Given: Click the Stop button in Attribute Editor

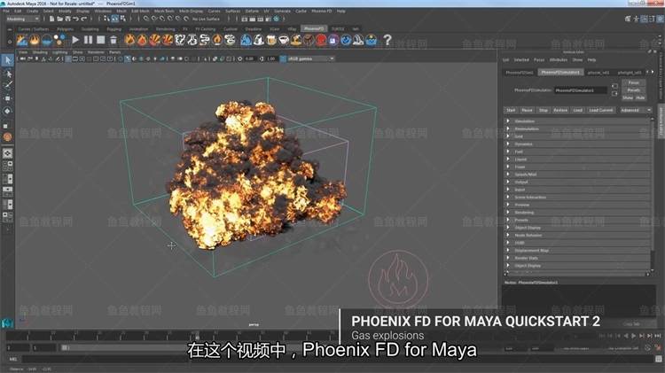Looking at the screenshot, I should point(544,110).
